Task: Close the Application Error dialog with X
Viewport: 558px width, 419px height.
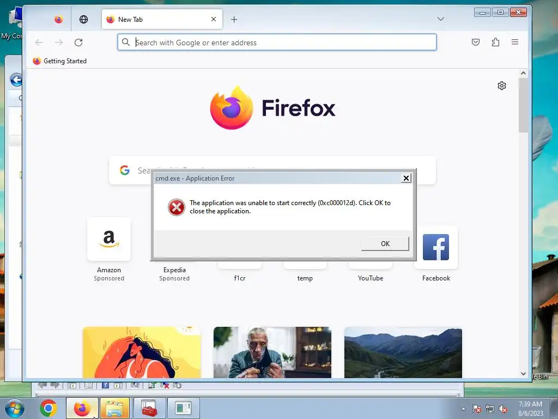Action: [406, 178]
